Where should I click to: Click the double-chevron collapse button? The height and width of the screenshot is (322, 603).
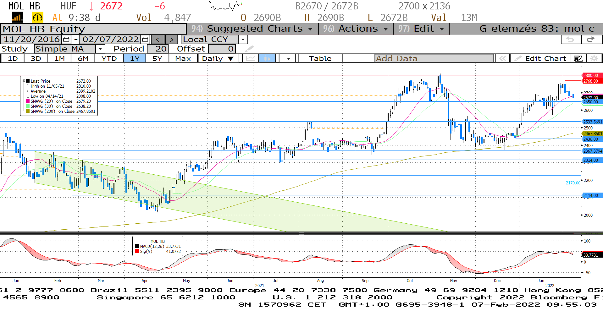click(503, 58)
